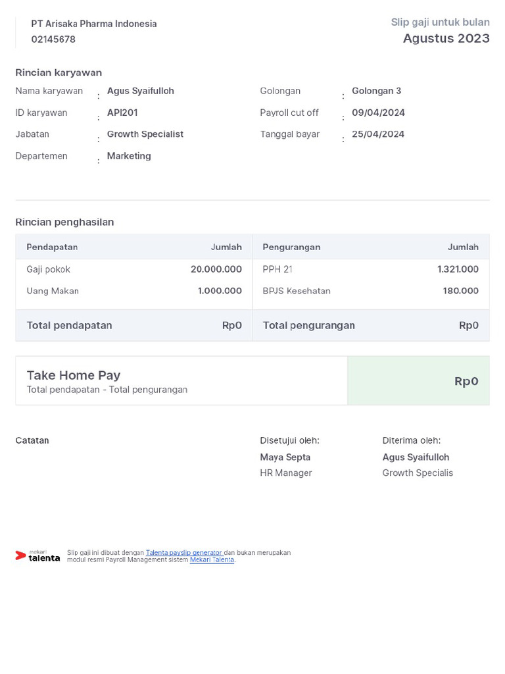
Task: Click the Agustus 2023 period heading
Action: [446, 38]
